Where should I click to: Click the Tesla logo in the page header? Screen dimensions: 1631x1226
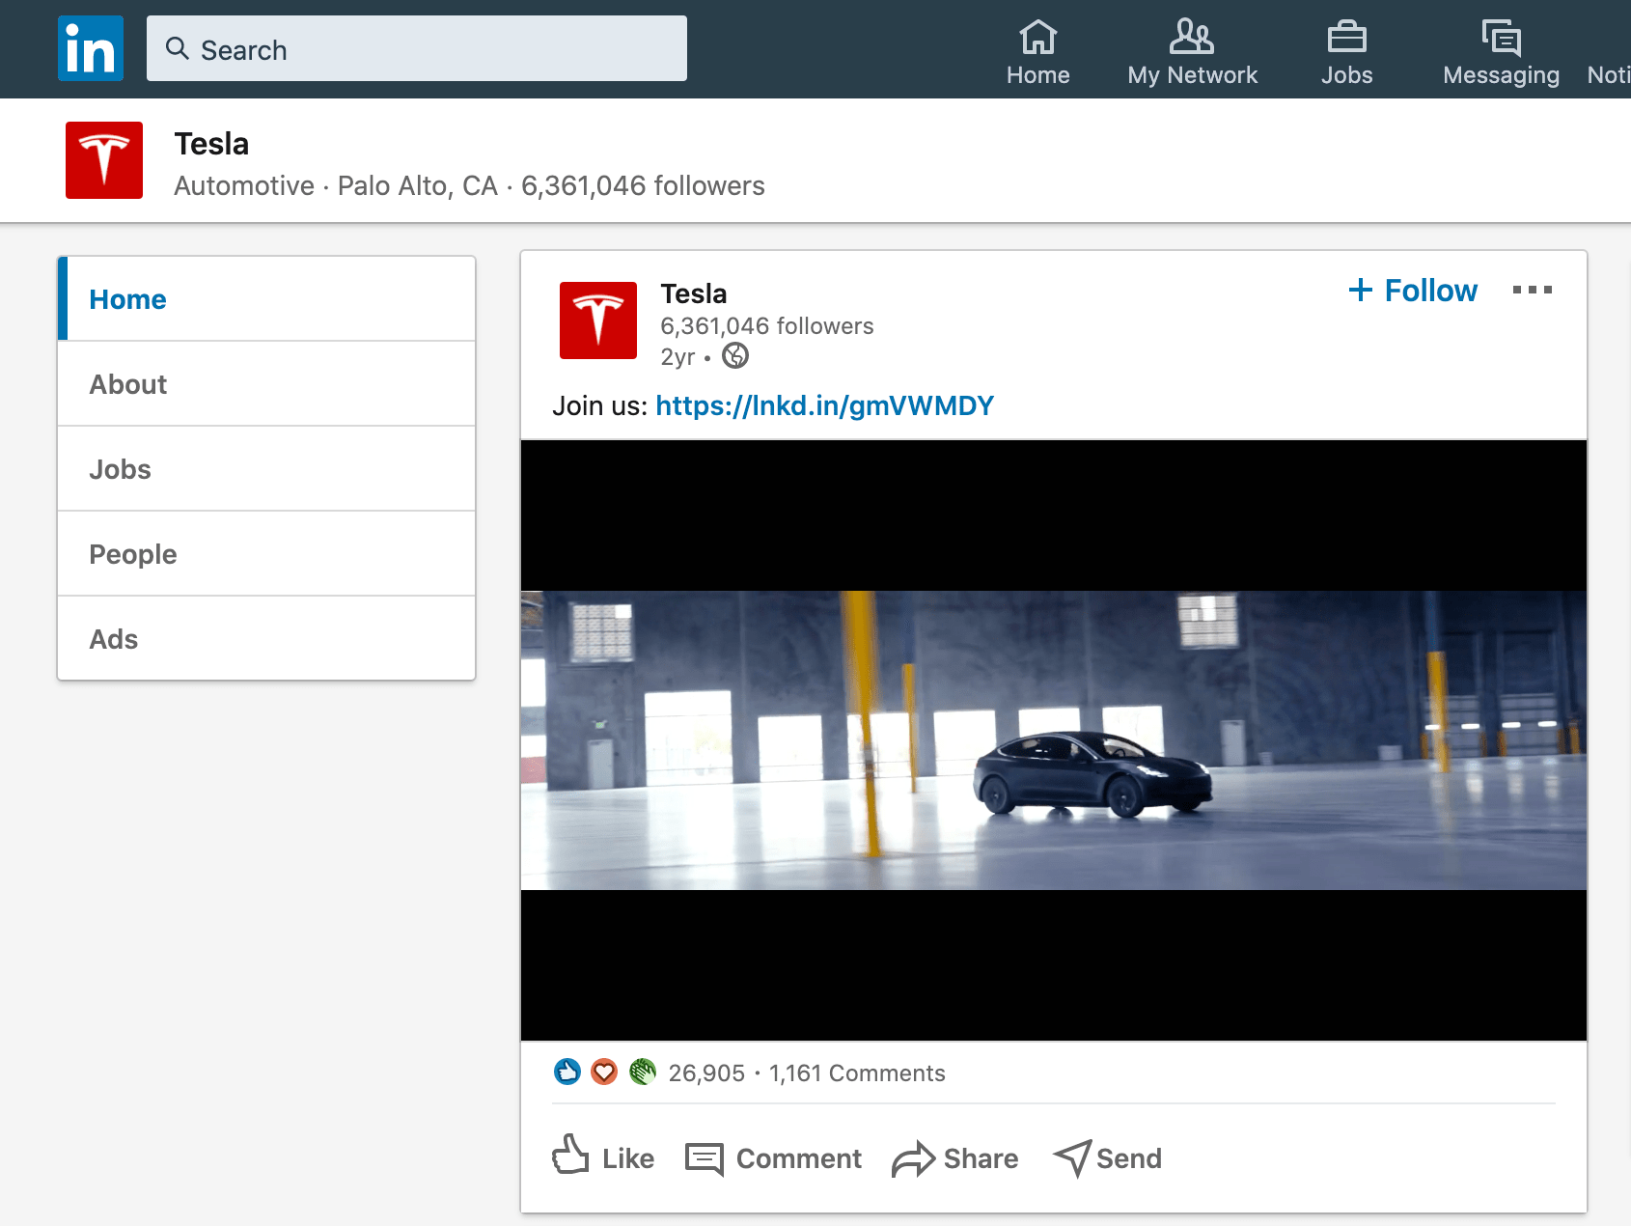click(x=104, y=160)
